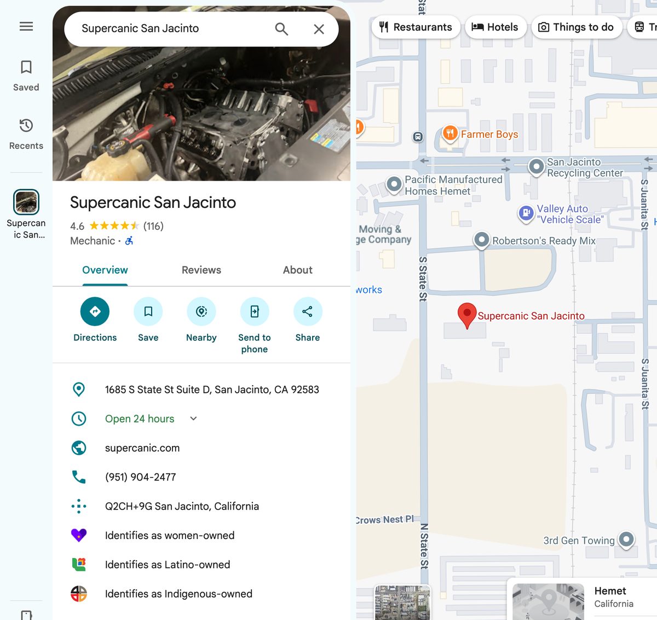
Task: Click the Farmer Boys restaurant marker
Action: [x=450, y=134]
